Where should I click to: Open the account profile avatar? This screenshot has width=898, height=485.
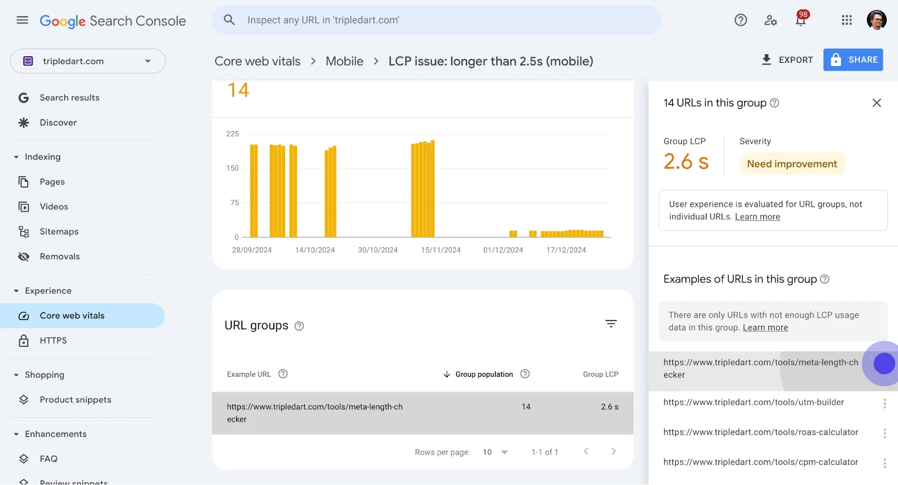[x=877, y=20]
